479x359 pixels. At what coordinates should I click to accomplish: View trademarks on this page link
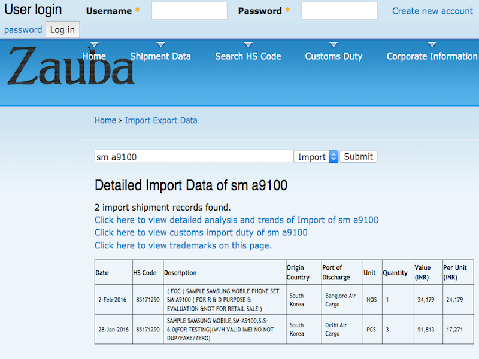click(x=183, y=245)
